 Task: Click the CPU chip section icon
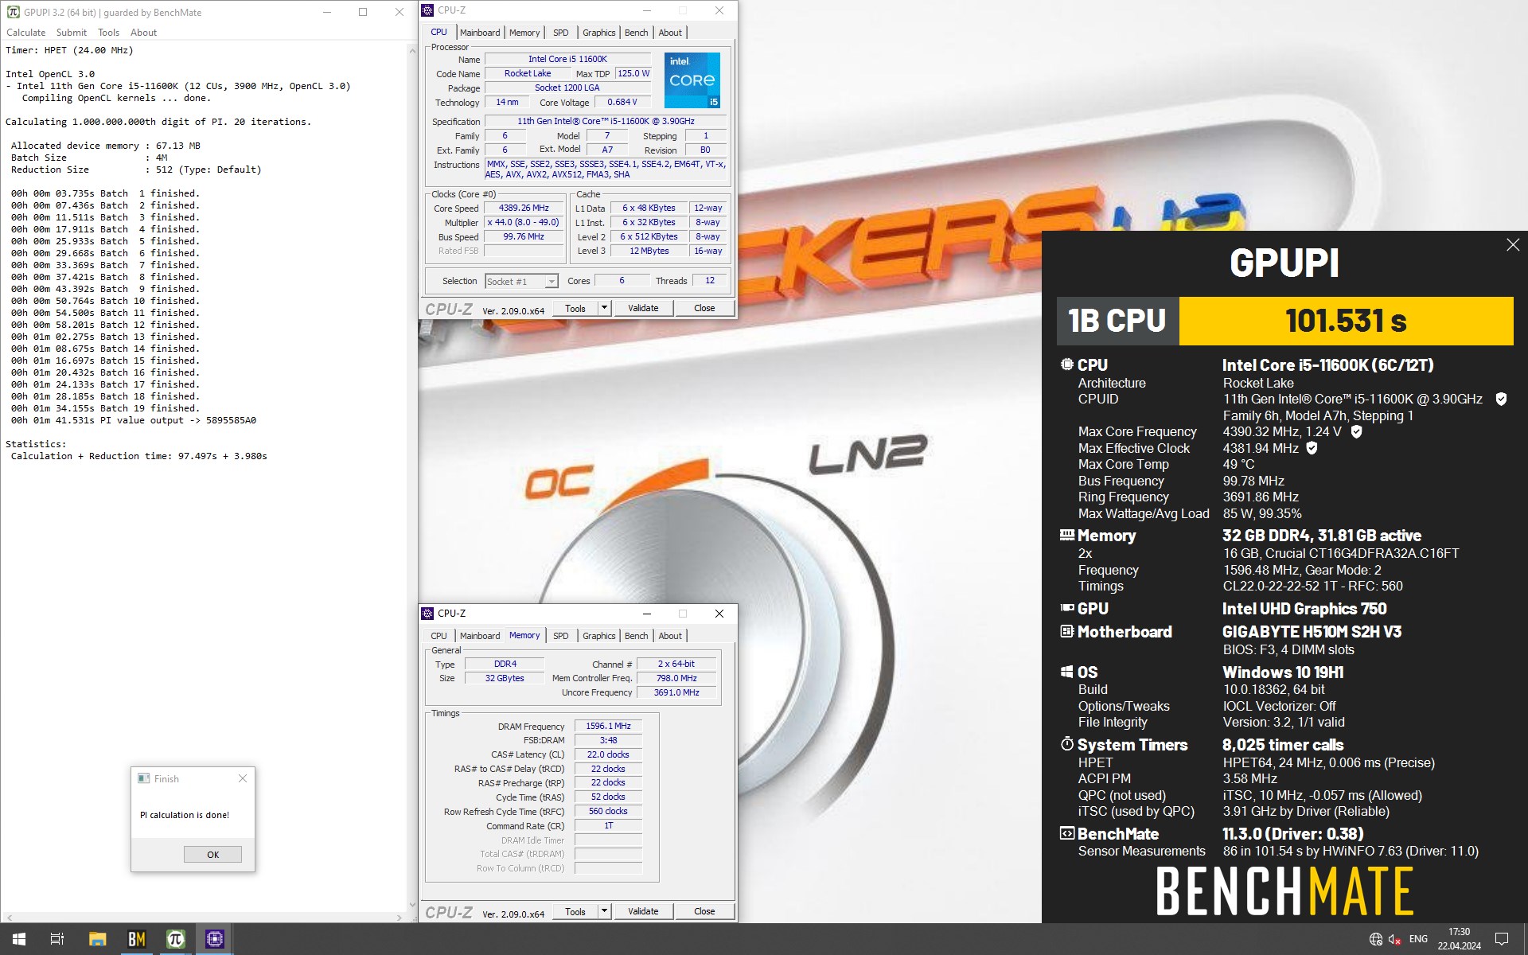click(x=1067, y=364)
